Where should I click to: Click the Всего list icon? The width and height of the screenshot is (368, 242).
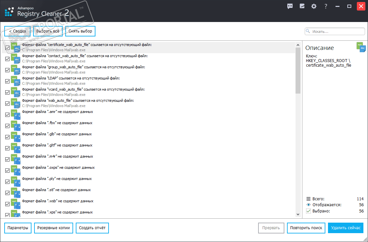(308, 199)
